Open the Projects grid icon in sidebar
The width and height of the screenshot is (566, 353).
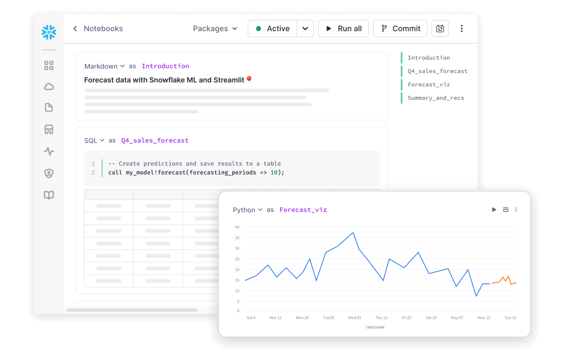[x=49, y=65]
